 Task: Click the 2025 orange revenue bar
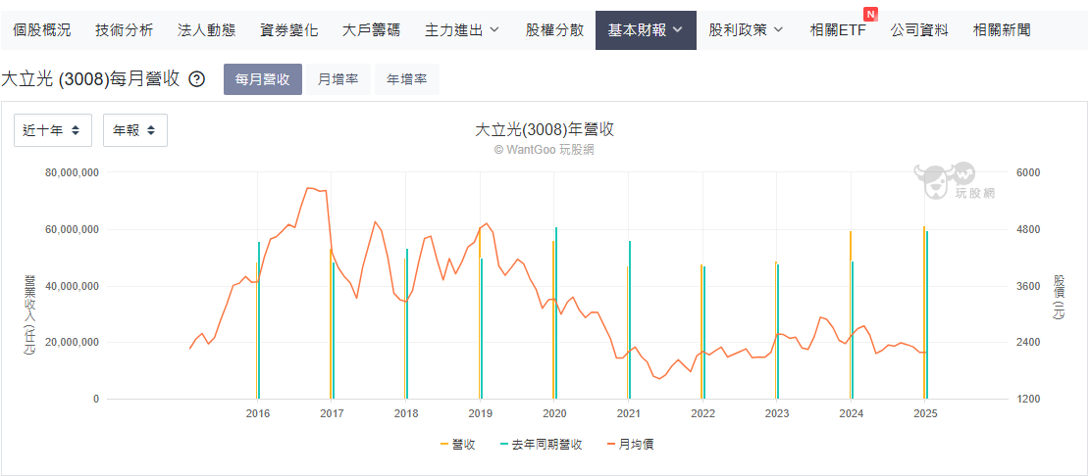pyautogui.click(x=924, y=312)
